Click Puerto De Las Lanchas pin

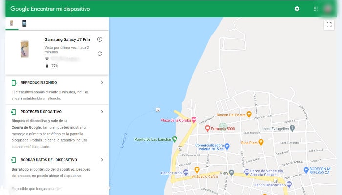(x=175, y=139)
